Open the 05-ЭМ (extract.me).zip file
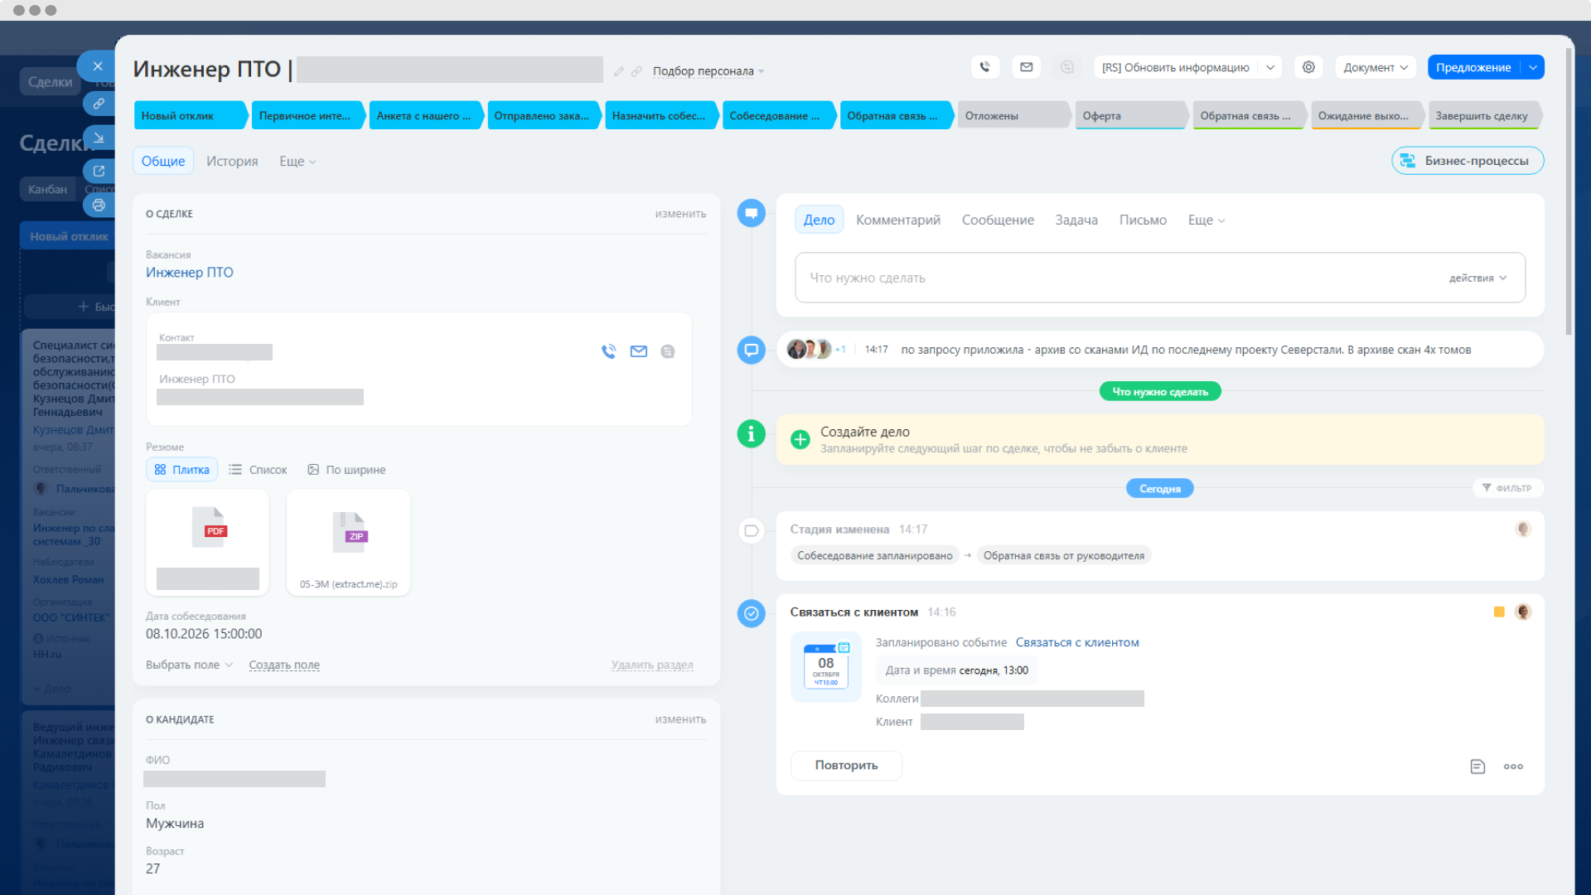 coord(348,542)
